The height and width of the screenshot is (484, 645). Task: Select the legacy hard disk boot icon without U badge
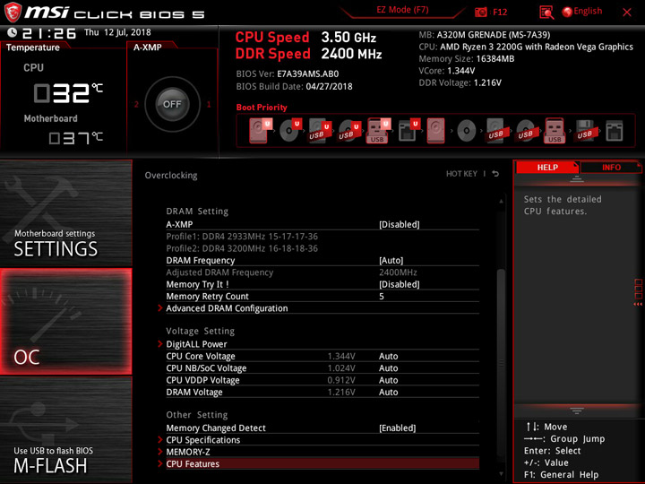pos(436,131)
